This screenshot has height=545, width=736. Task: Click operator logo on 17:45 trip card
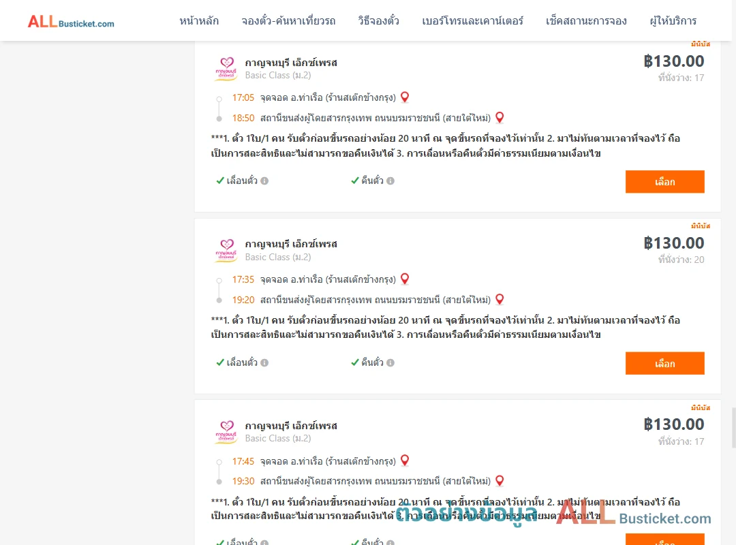coord(226,433)
